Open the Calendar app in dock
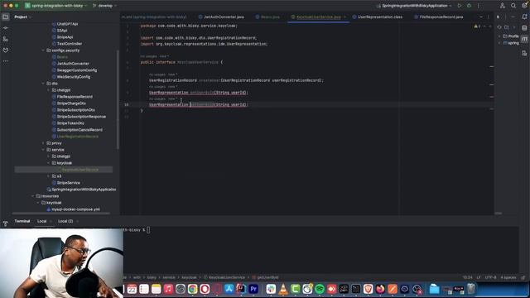This screenshot has width=530, height=298. (x=132, y=289)
